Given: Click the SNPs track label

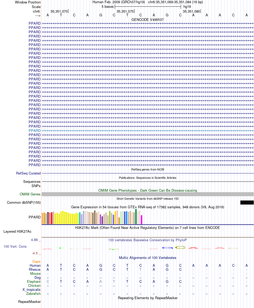Looking at the screenshot, I should tap(36, 186).
